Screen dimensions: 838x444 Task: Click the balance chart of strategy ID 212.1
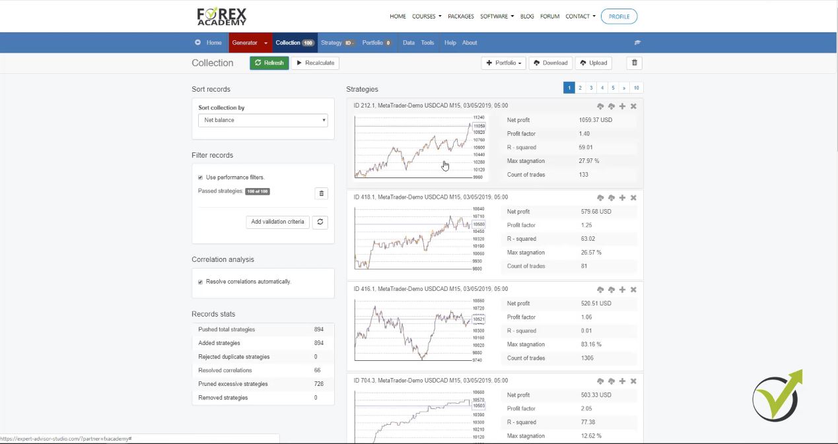[x=420, y=147]
